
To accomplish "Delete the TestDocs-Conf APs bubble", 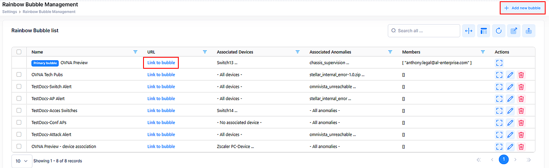I will click(x=521, y=123).
